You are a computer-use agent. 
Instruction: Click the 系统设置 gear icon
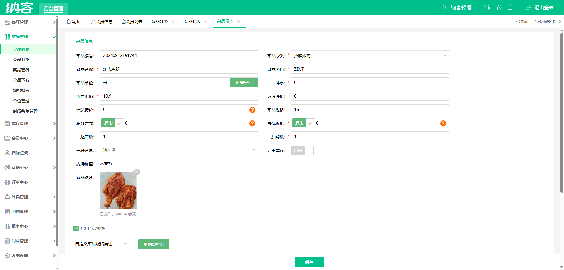7,256
